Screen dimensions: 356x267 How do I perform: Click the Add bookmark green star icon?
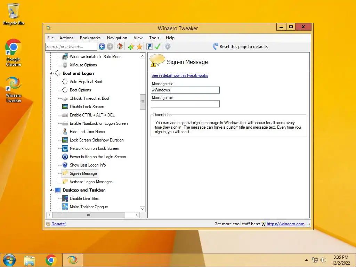pyautogui.click(x=131, y=47)
